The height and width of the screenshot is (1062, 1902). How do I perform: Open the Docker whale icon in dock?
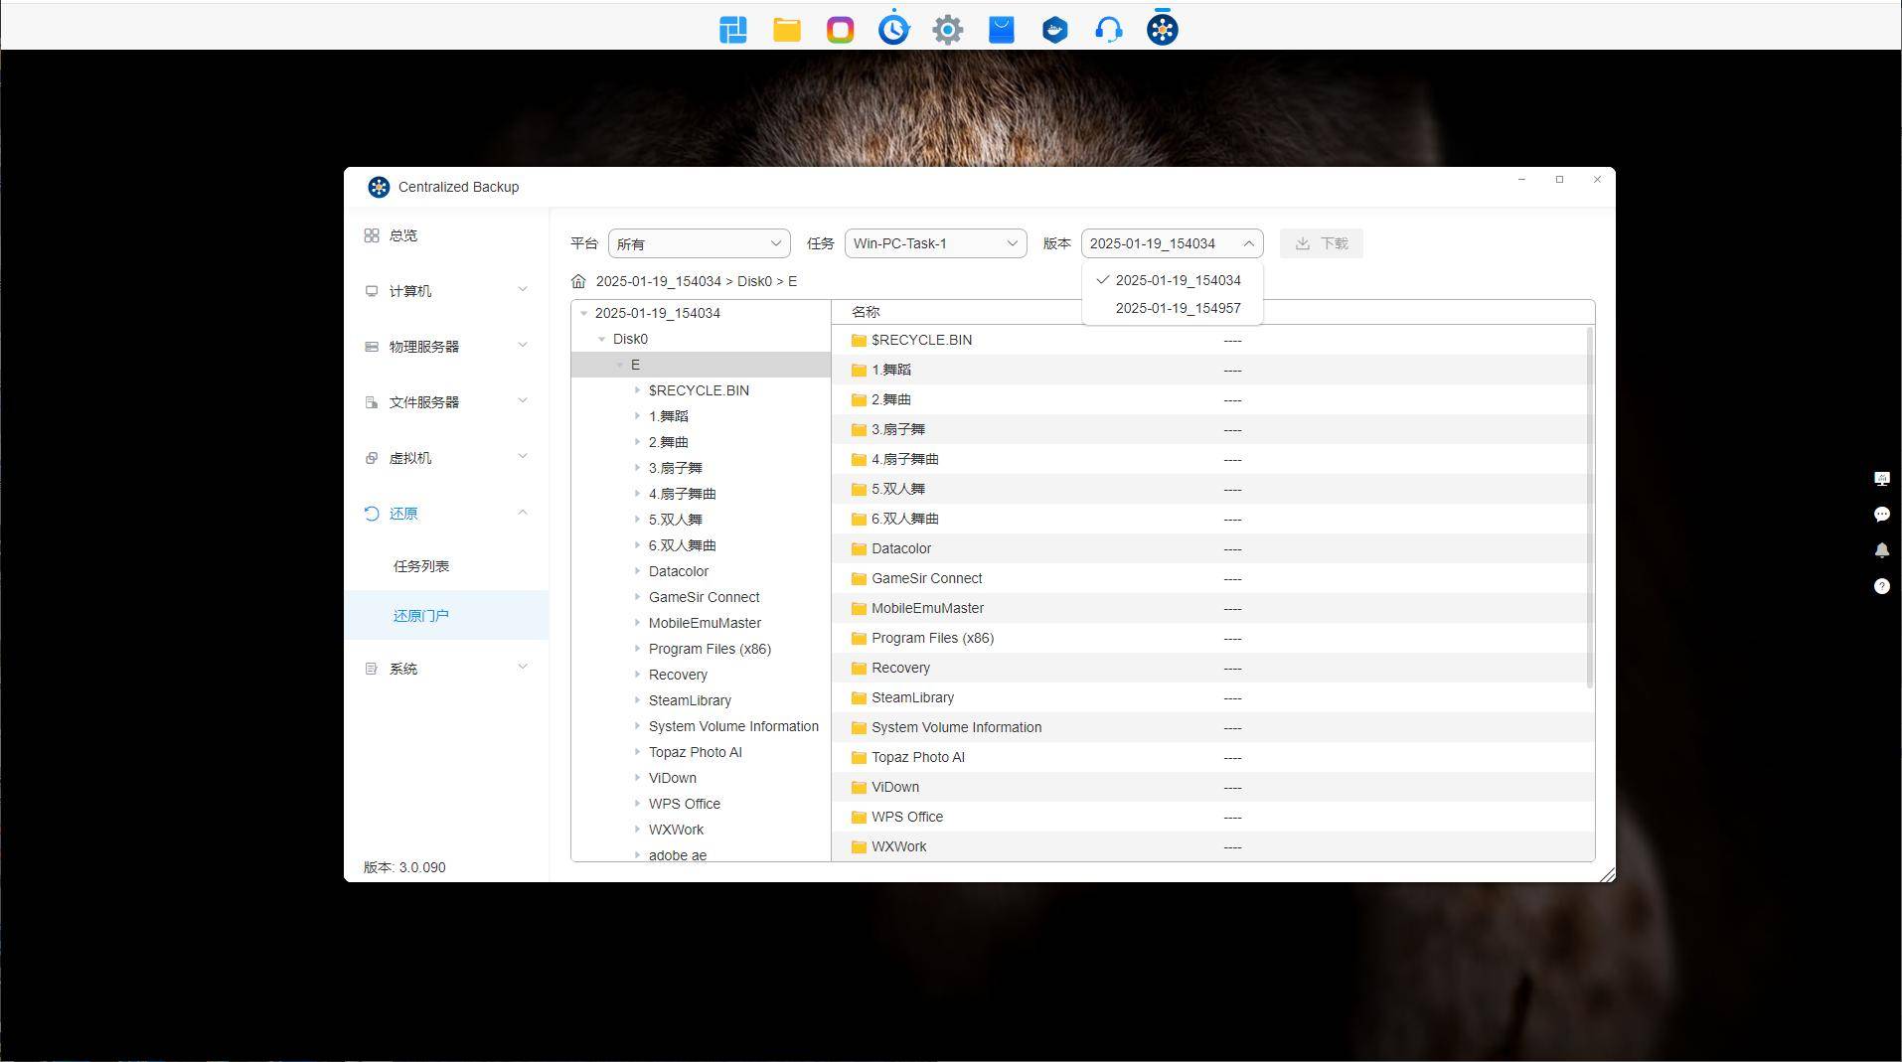pyautogui.click(x=1054, y=30)
